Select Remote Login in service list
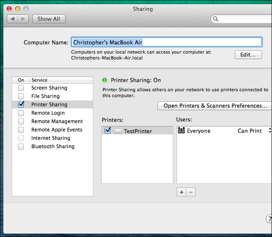Viewport: 272px width, 237px height. pos(48,113)
